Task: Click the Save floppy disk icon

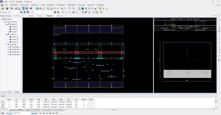Action: click(7, 9)
